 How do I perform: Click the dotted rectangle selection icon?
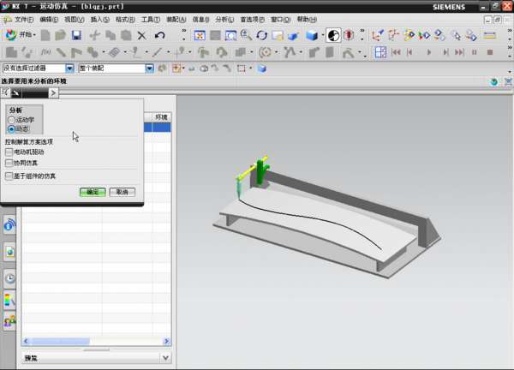point(242,69)
